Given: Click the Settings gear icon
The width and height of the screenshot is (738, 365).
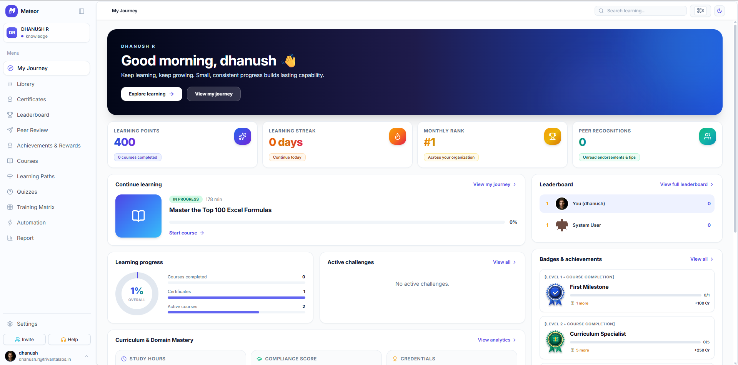Looking at the screenshot, I should (10, 324).
